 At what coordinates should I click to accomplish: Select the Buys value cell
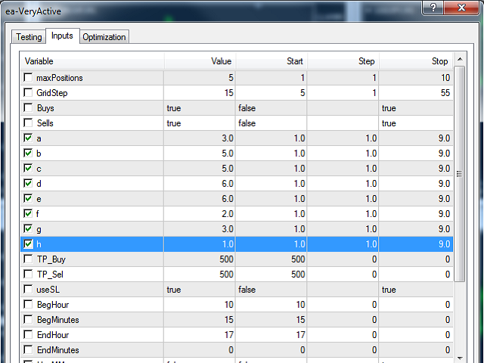point(199,108)
